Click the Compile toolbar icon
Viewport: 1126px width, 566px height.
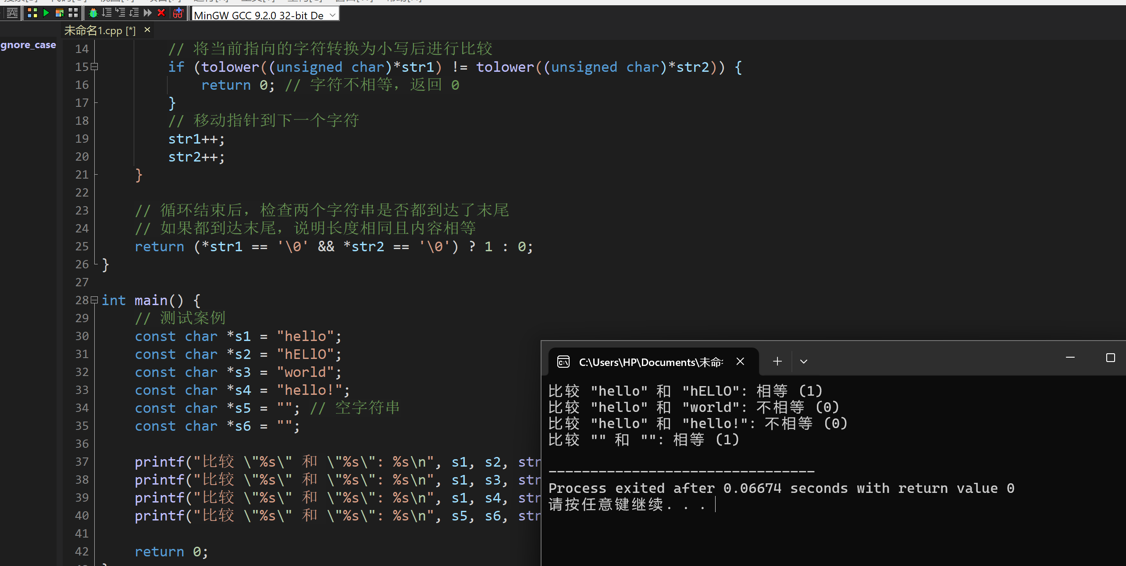[x=32, y=13]
